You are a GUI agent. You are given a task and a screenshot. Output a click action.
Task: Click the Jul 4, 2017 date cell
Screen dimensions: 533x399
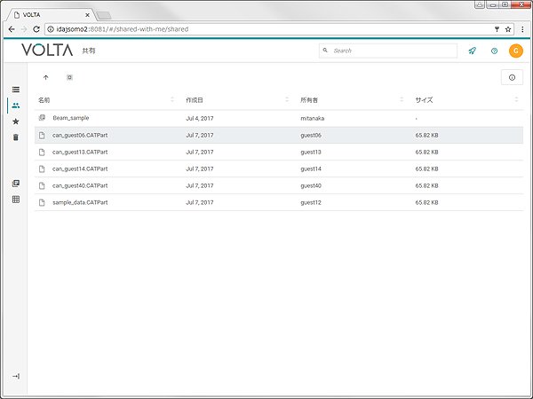(200, 119)
